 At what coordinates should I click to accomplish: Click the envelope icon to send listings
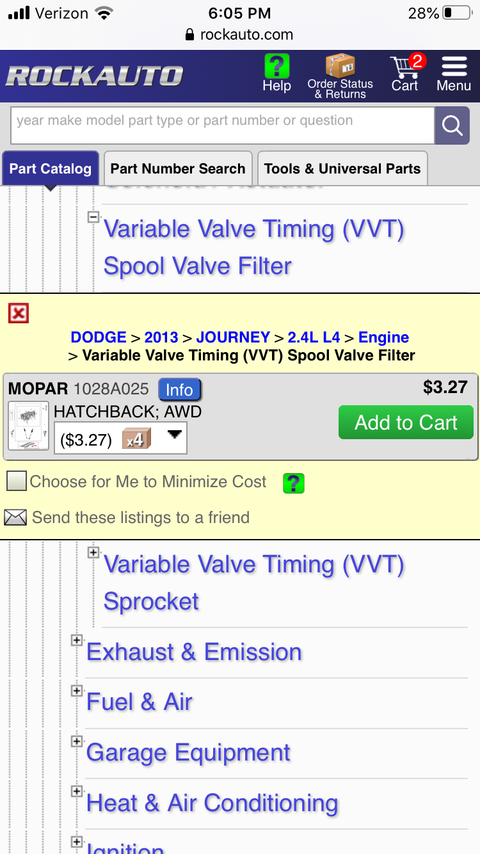15,517
